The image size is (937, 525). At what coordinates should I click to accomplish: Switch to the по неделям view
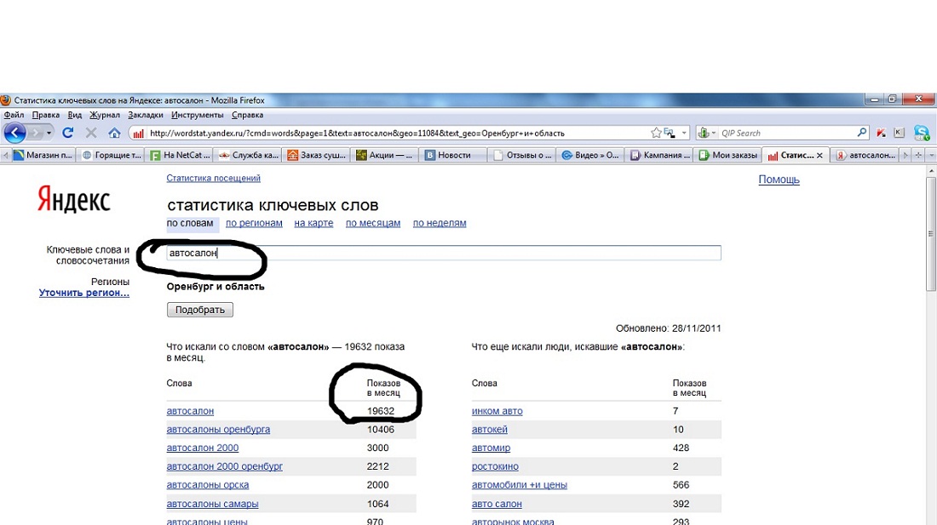pos(440,223)
